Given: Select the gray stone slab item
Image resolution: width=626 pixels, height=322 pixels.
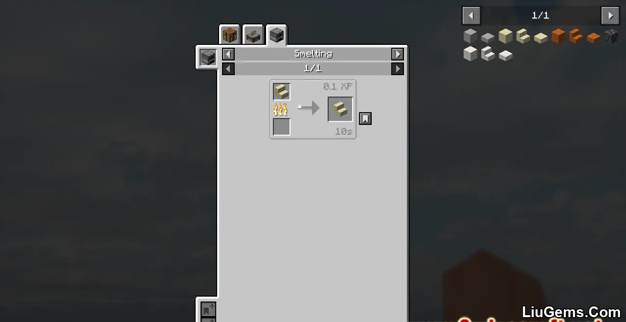Looking at the screenshot, I should point(488,37).
